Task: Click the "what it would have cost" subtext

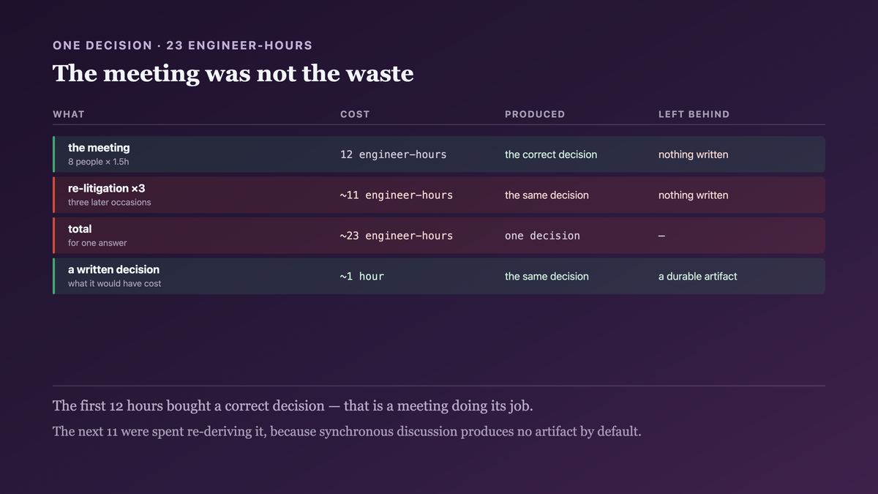Action: coord(115,284)
